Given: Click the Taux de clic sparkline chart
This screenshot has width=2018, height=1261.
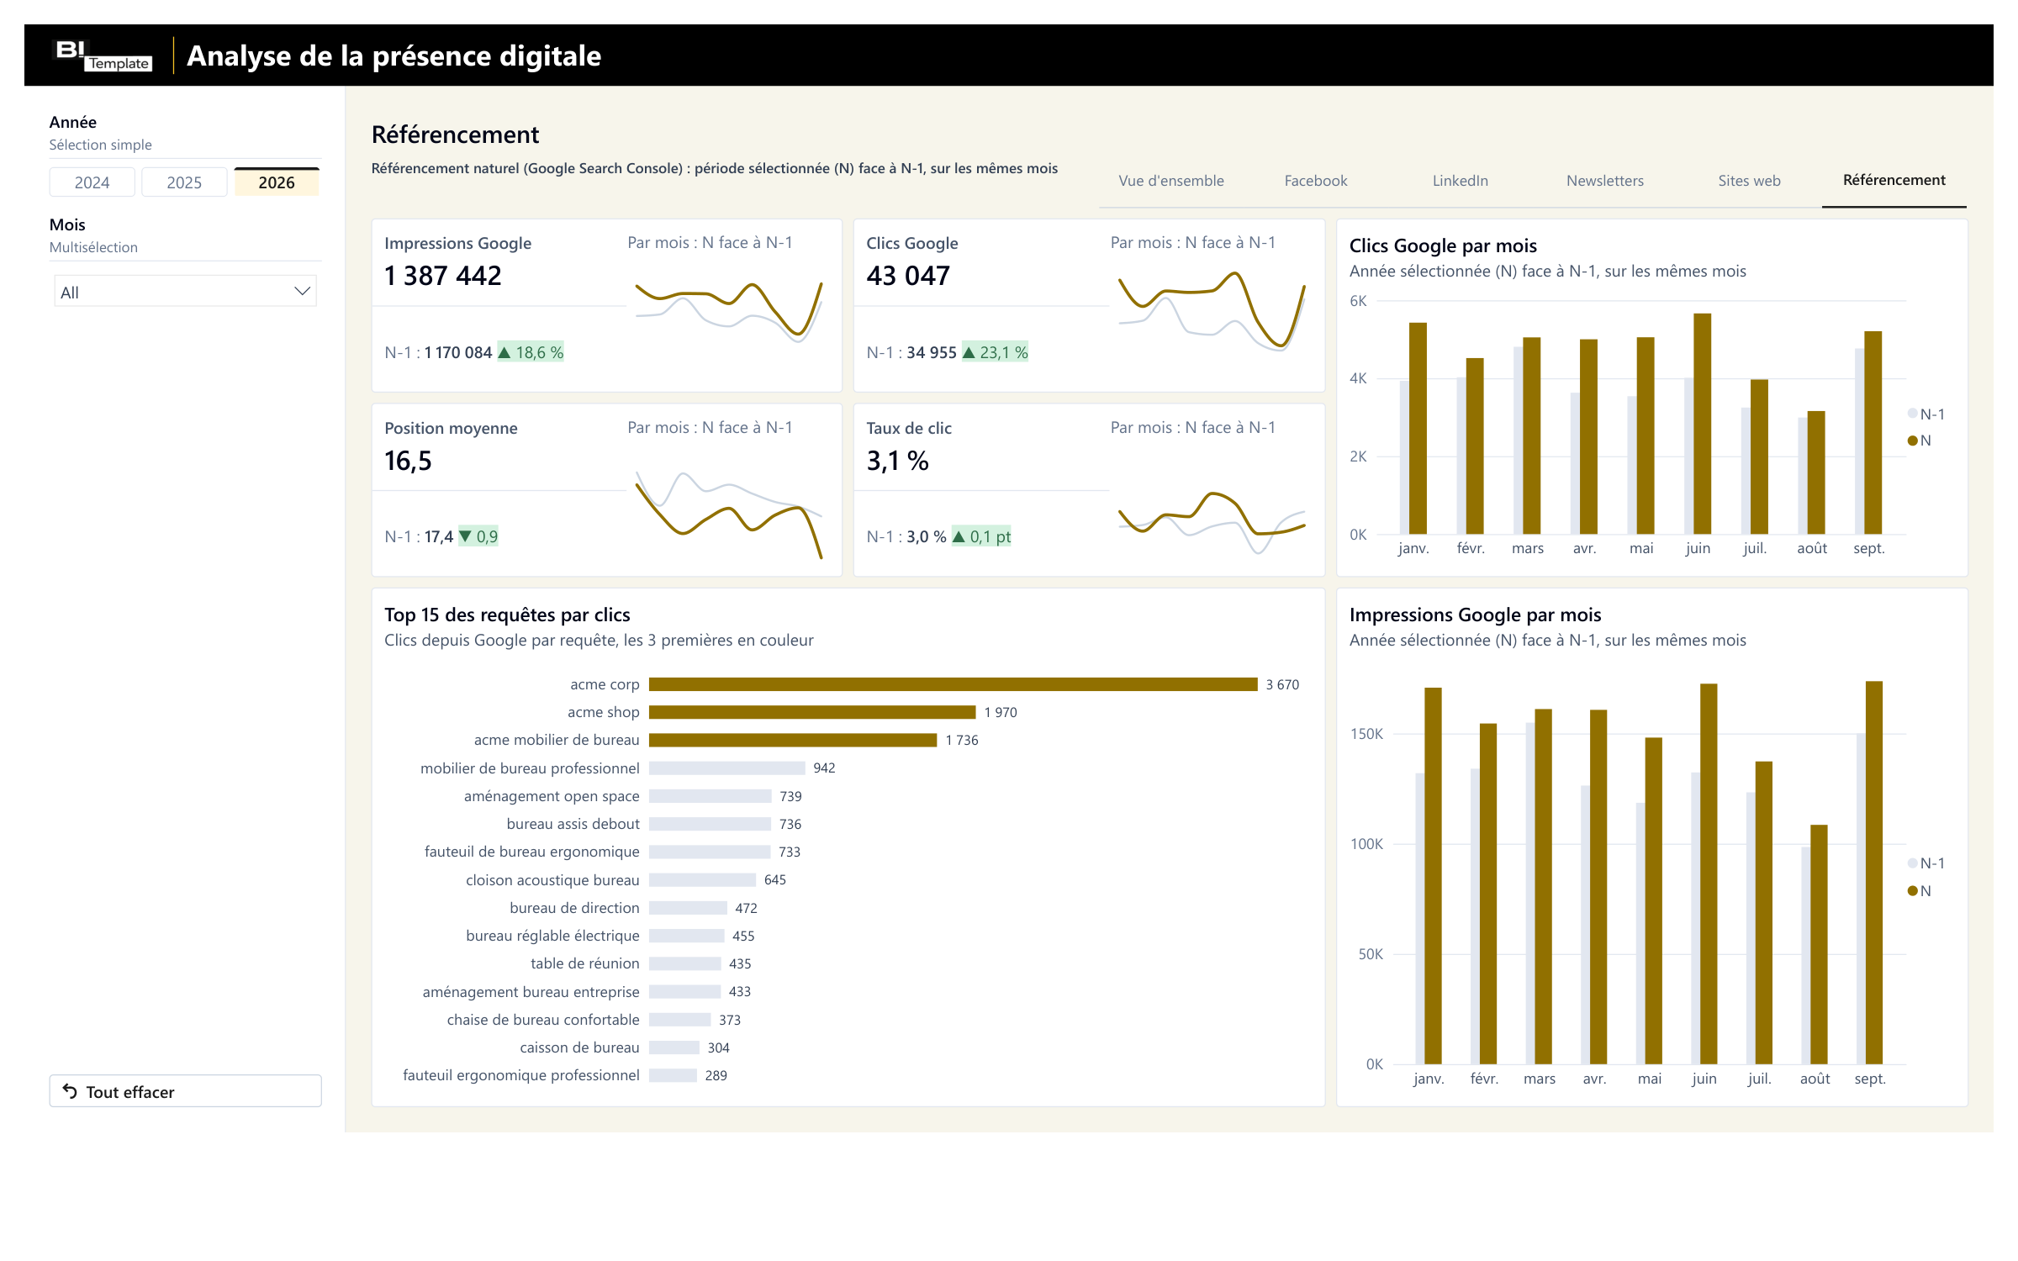Looking at the screenshot, I should click(1211, 521).
